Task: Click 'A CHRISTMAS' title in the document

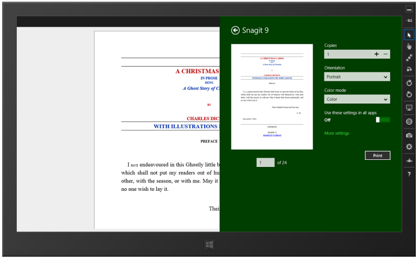Action: point(197,71)
